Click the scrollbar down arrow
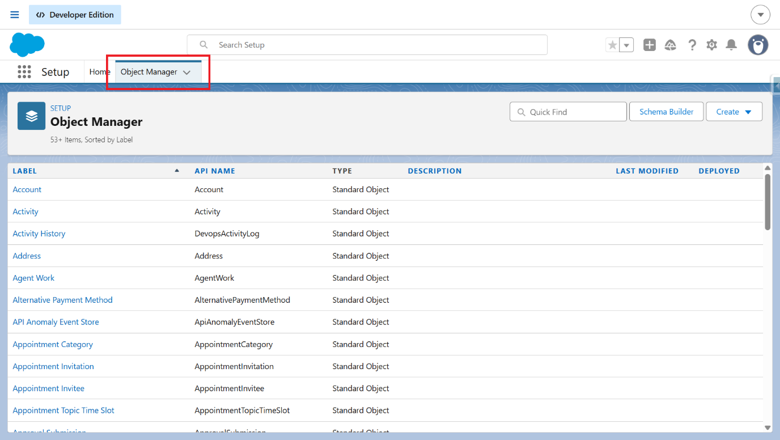This screenshot has height=440, width=780. pyautogui.click(x=768, y=428)
